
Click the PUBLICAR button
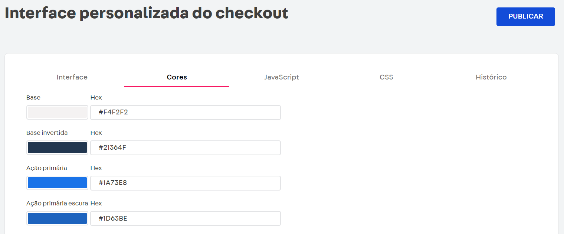coord(525,16)
